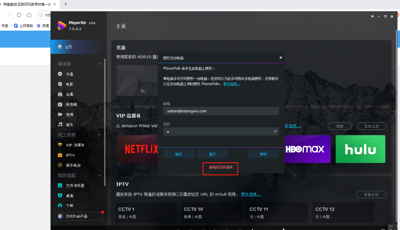Open the 桌面 desktop icon
Screen dimensions: 400x230
pos(60,196)
